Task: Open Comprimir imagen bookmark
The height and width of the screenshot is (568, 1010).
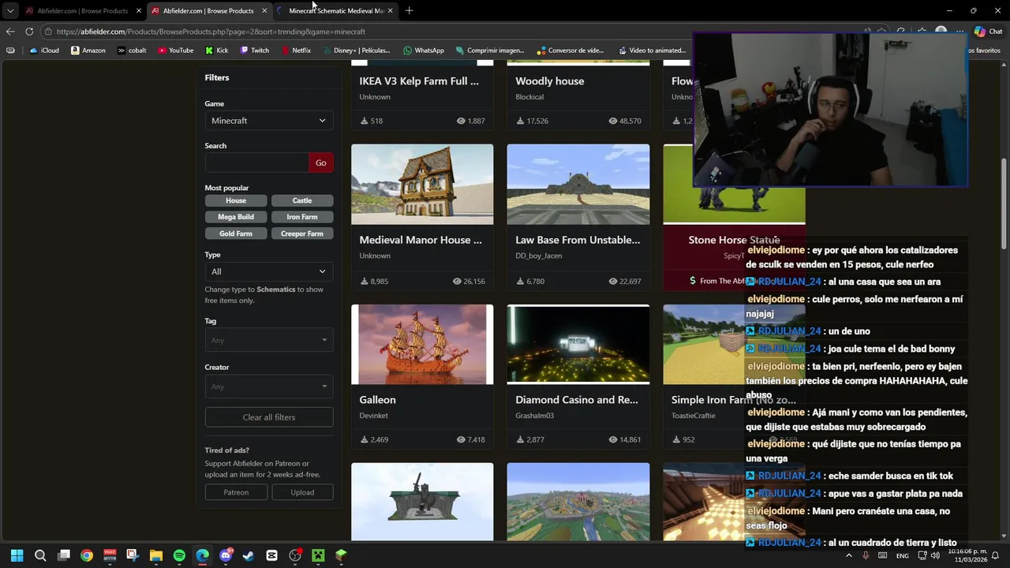Action: point(490,50)
